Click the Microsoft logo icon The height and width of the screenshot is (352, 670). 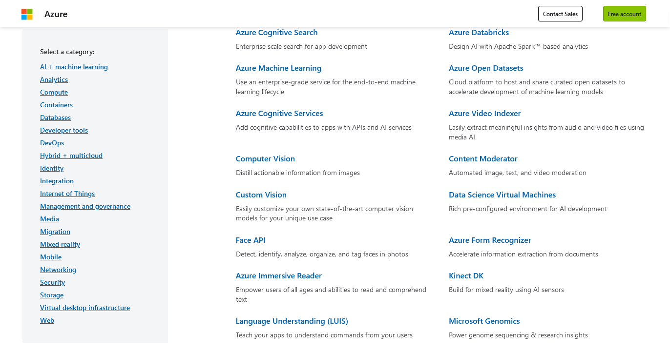pos(27,14)
